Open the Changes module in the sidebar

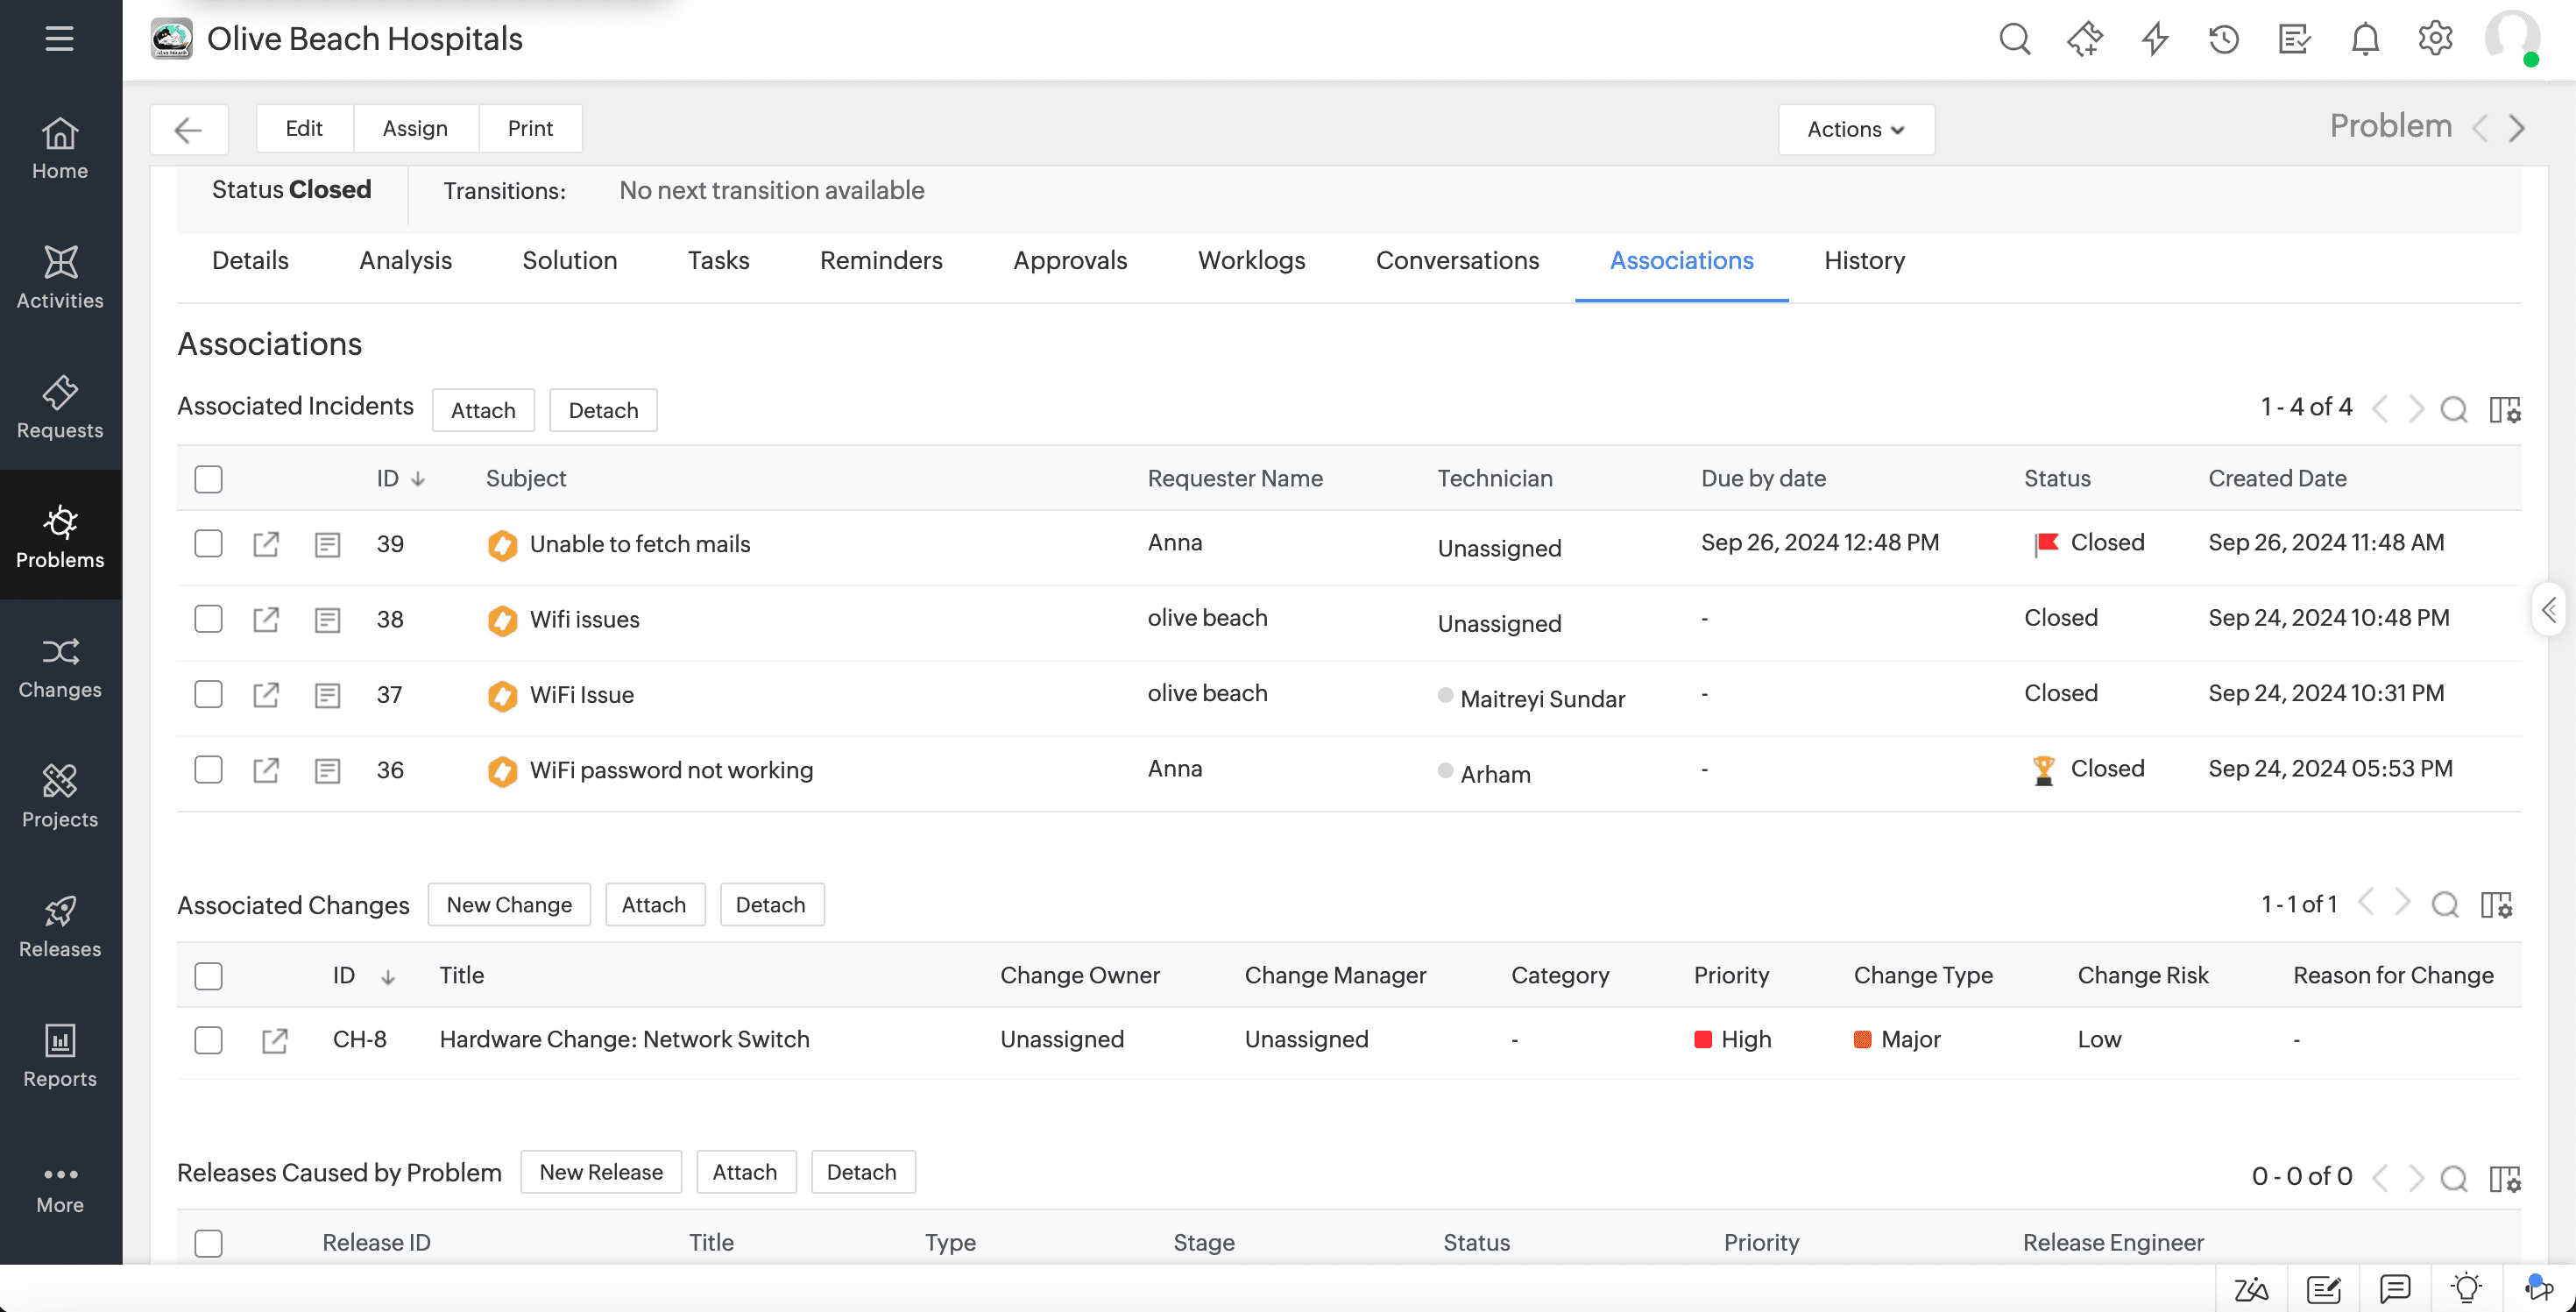(x=60, y=668)
